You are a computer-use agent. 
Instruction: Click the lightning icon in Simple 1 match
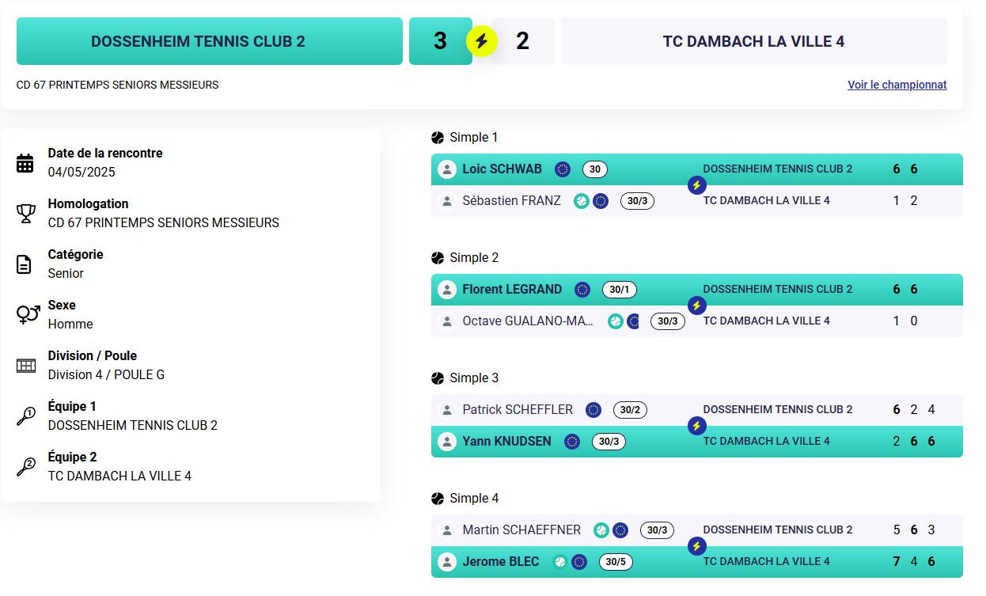click(x=696, y=185)
